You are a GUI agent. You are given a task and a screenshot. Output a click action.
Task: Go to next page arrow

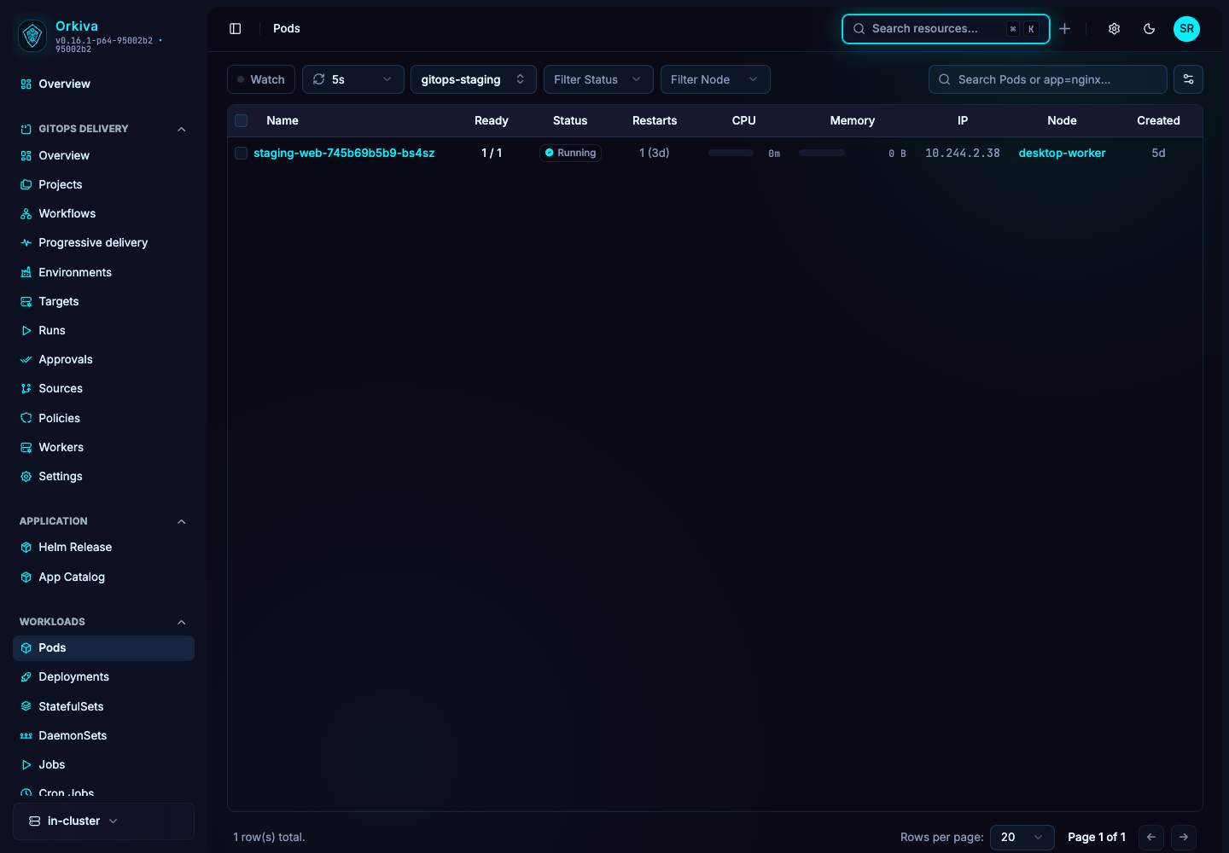1184,837
